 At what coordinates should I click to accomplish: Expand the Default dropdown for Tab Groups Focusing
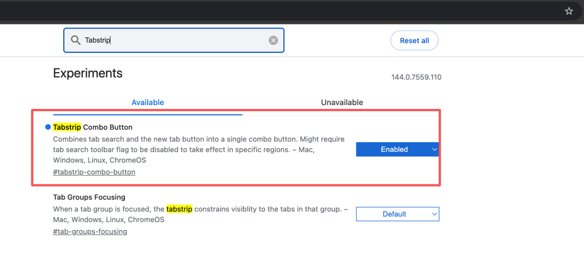[397, 214]
